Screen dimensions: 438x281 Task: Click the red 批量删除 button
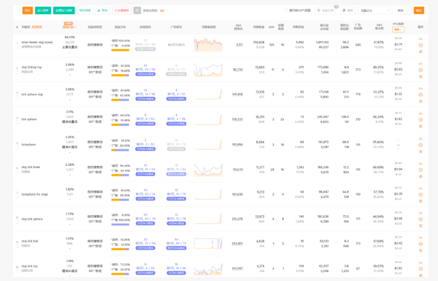pyautogui.click(x=121, y=10)
